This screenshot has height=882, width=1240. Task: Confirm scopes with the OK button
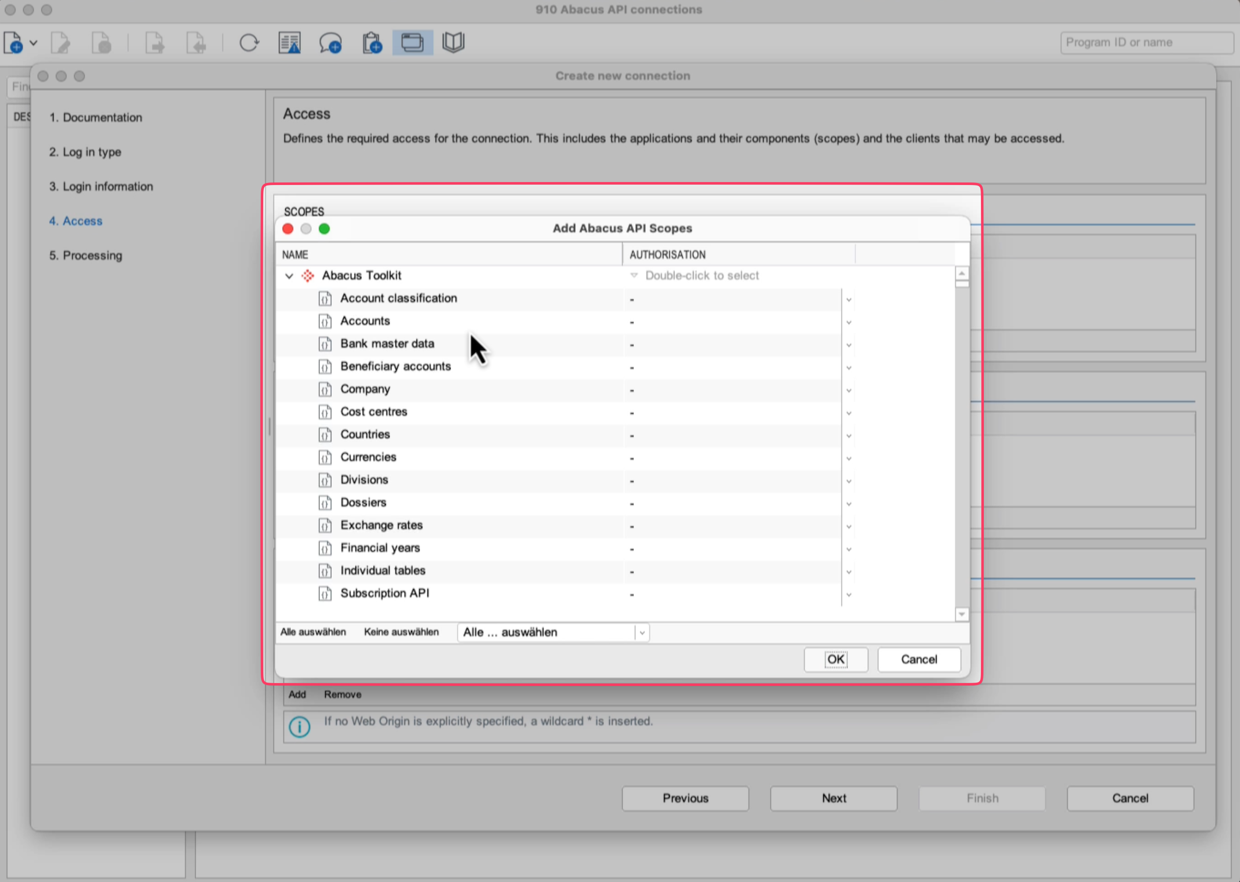pos(836,659)
